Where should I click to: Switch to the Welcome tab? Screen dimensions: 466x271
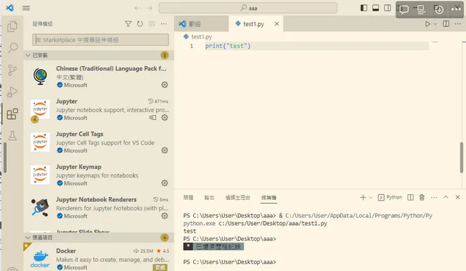click(202, 24)
